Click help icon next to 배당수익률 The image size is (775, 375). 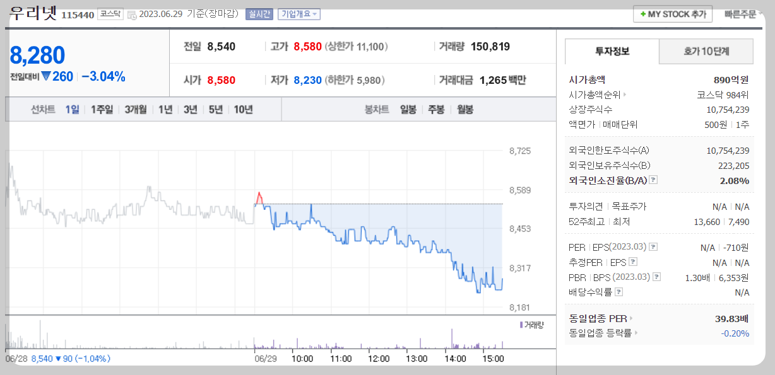(619, 292)
